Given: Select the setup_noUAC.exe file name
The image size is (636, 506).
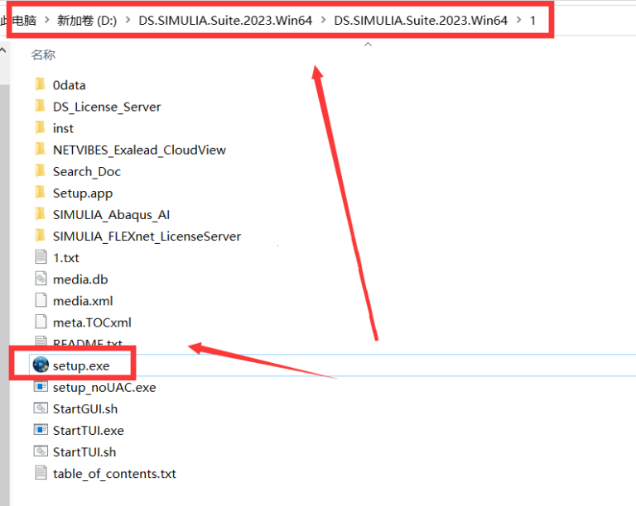Looking at the screenshot, I should point(104,388).
